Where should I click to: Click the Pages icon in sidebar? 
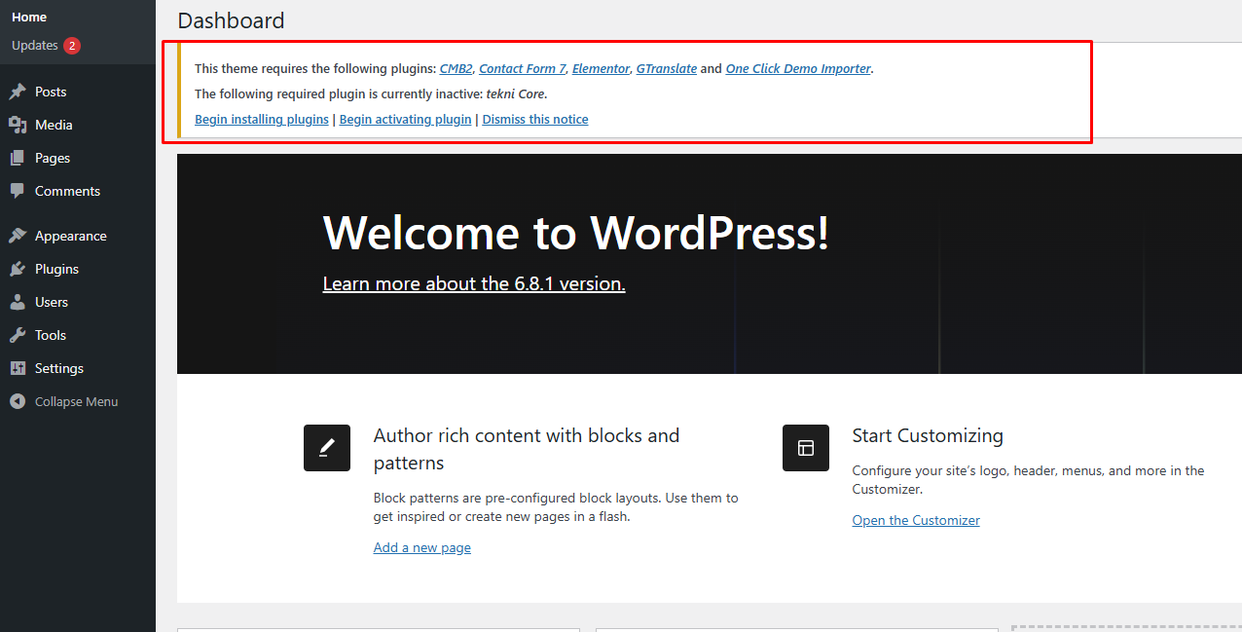pyautogui.click(x=18, y=158)
